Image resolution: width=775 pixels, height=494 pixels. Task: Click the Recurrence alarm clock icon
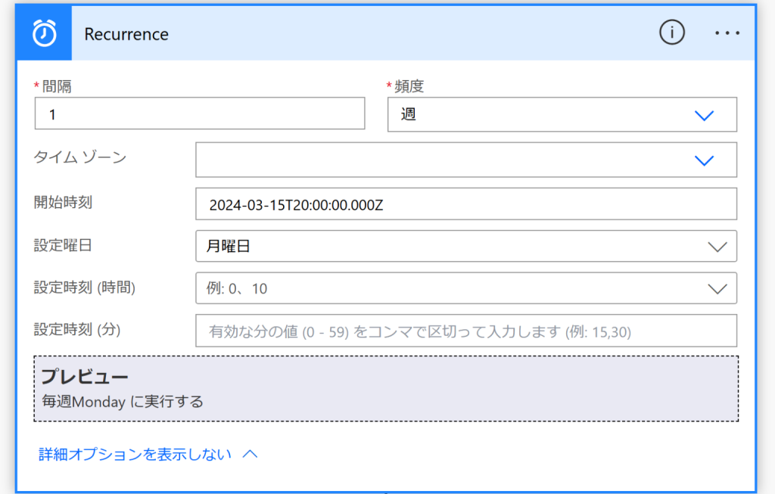[44, 33]
